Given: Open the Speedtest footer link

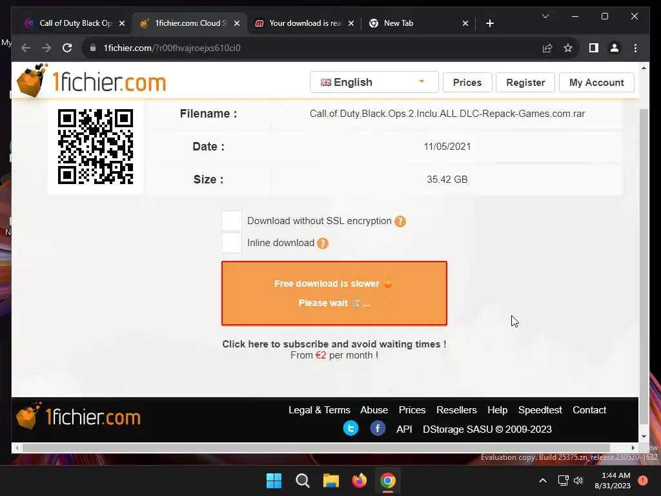Looking at the screenshot, I should point(540,410).
